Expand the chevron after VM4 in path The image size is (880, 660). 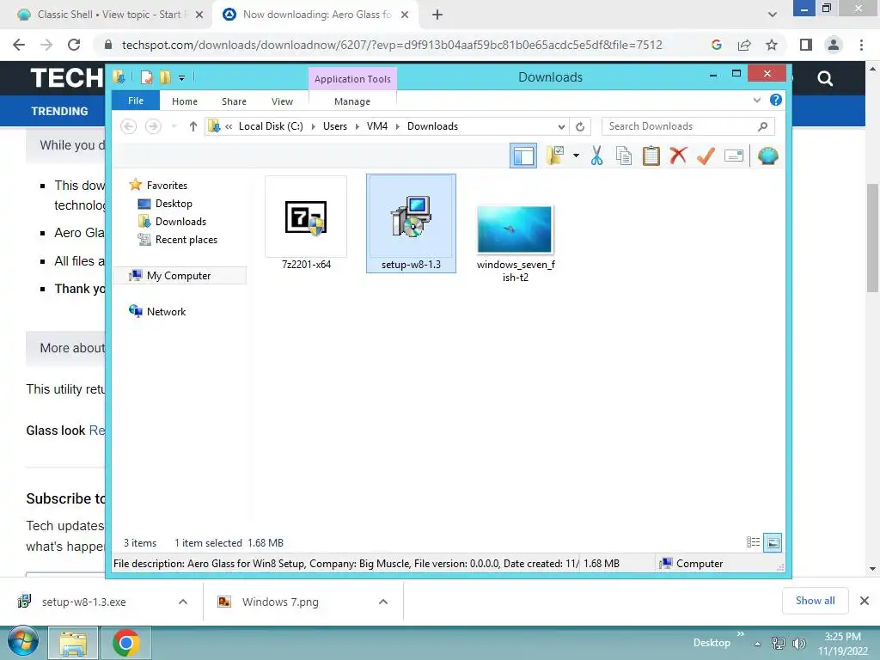click(397, 127)
